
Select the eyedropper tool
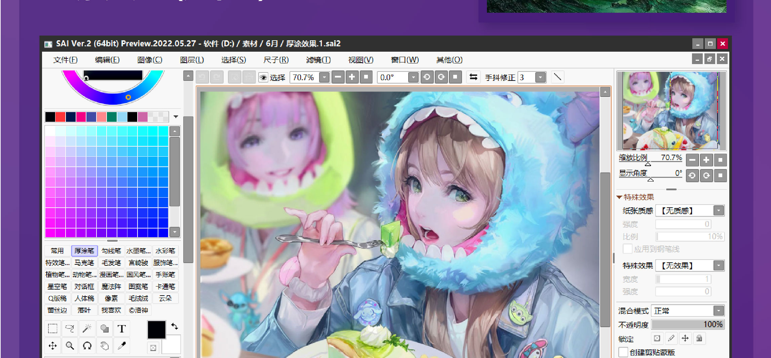(122, 346)
